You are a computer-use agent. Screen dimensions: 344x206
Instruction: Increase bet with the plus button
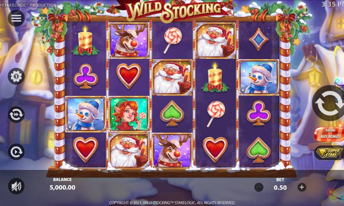pyautogui.click(x=302, y=187)
